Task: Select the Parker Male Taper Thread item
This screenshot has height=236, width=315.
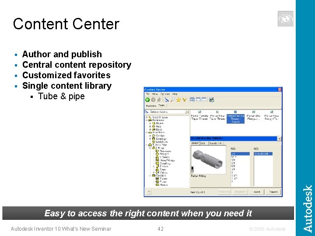Action: tap(217, 115)
